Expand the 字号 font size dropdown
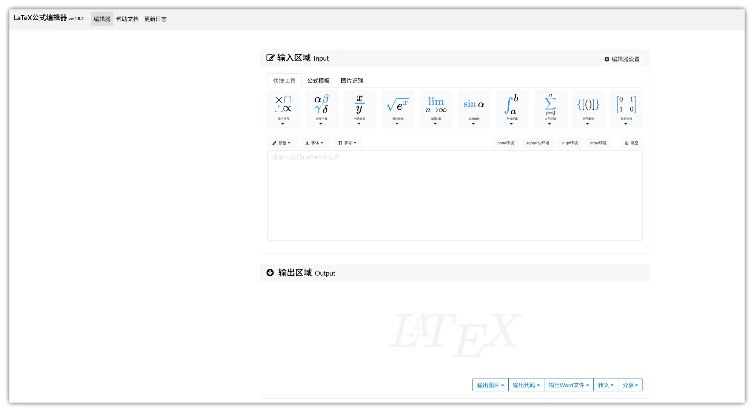 click(347, 143)
